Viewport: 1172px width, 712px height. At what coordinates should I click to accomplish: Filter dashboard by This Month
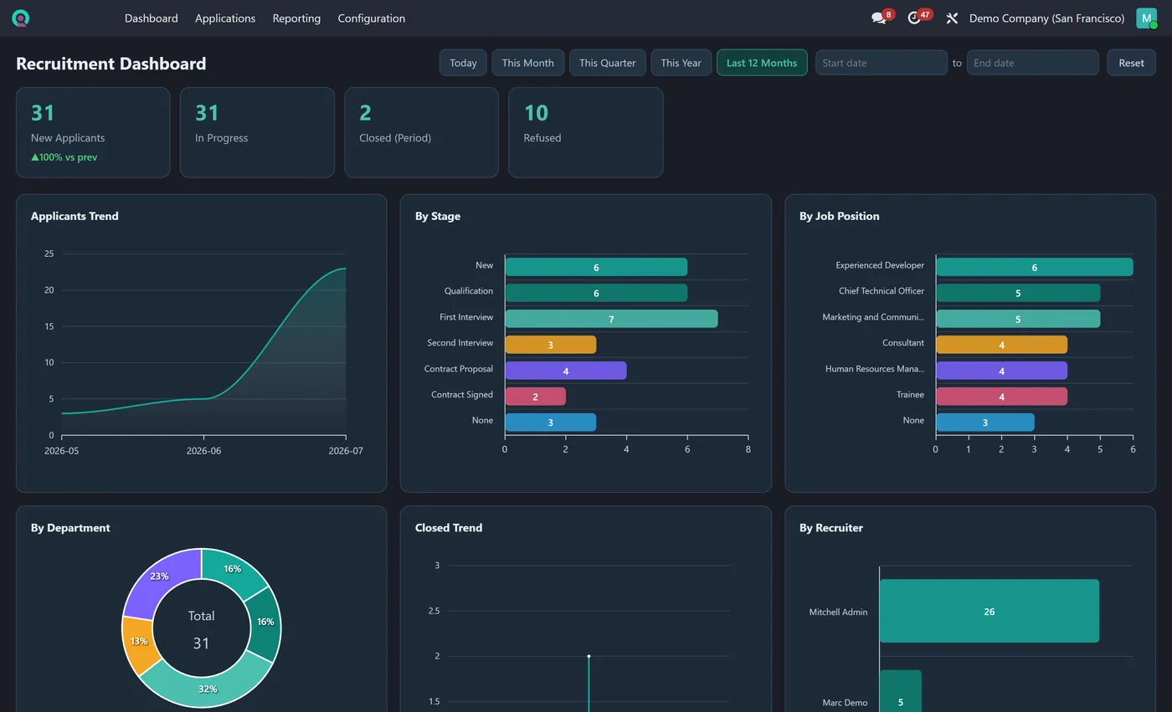point(527,63)
